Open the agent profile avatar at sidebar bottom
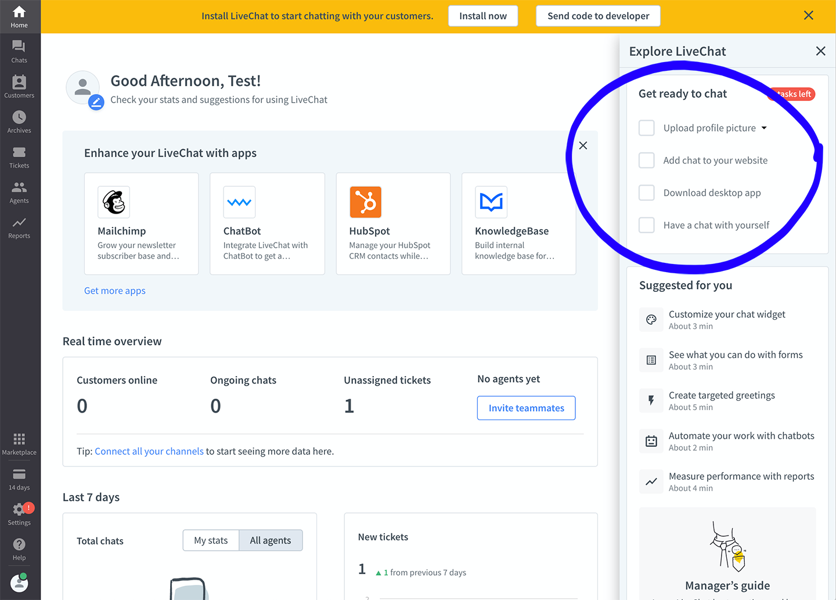Image resolution: width=836 pixels, height=600 pixels. pos(19,583)
